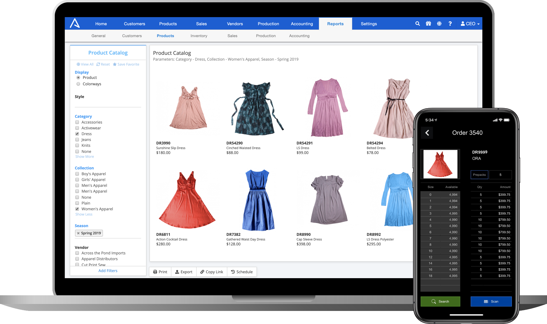Switch to the Inventory reports tab
Viewport: 547px width, 324px height.
point(199,36)
